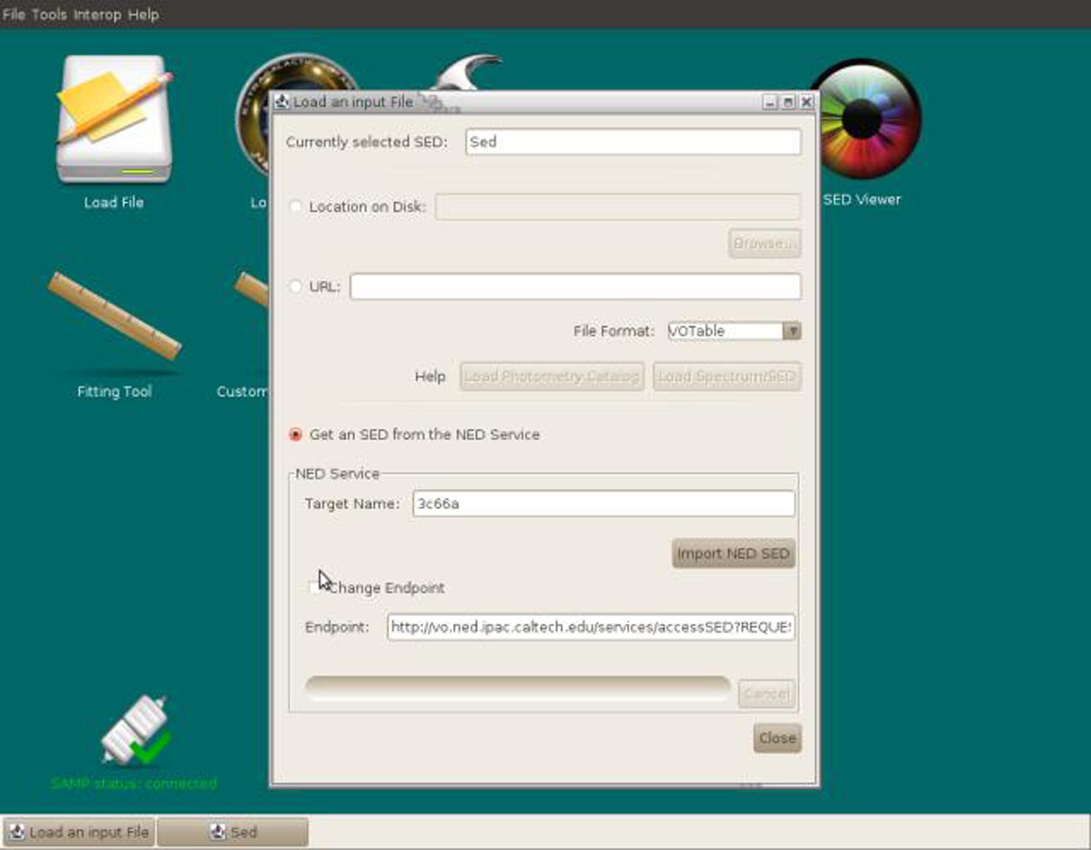Screen dimensions: 1091x850
Task: Click the Target Name input field
Action: point(603,504)
